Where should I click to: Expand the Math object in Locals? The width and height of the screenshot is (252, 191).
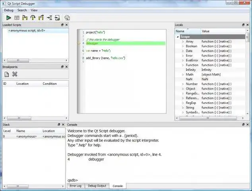coord(183,74)
